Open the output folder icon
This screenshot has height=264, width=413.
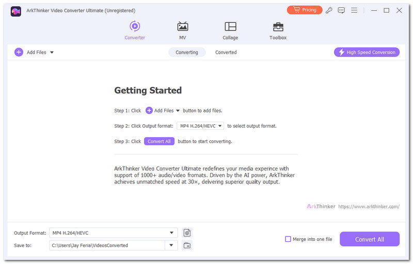(x=187, y=245)
